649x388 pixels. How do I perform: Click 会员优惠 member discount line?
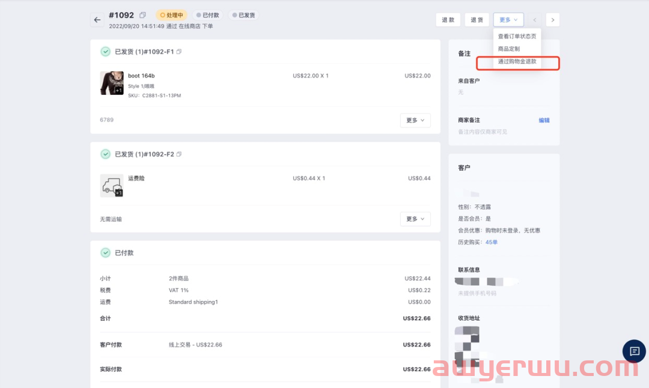(499, 231)
